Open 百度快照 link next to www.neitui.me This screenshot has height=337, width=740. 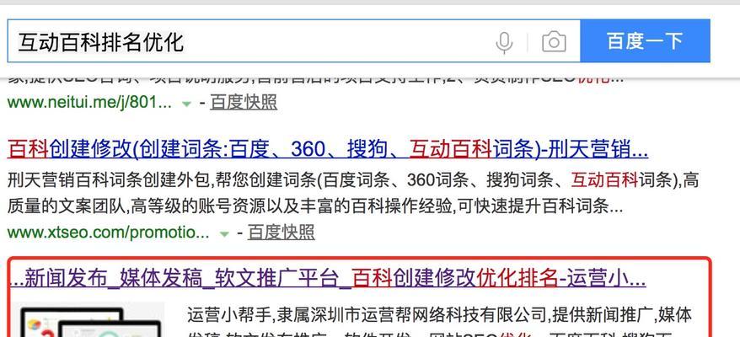click(x=244, y=103)
